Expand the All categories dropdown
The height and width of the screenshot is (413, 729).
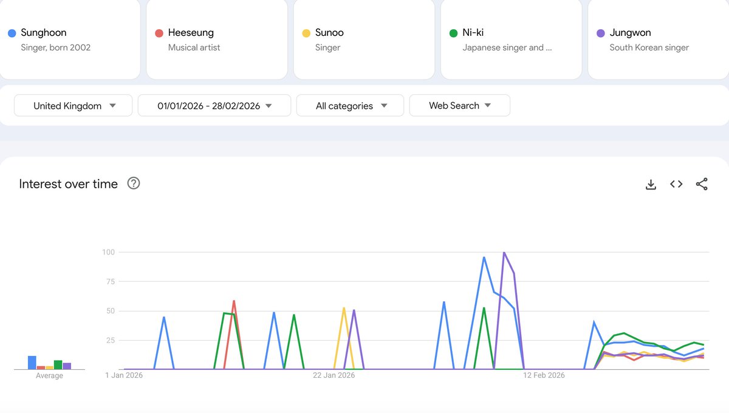350,106
